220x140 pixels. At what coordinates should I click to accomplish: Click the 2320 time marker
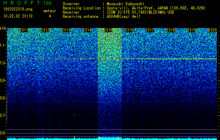point(213,30)
